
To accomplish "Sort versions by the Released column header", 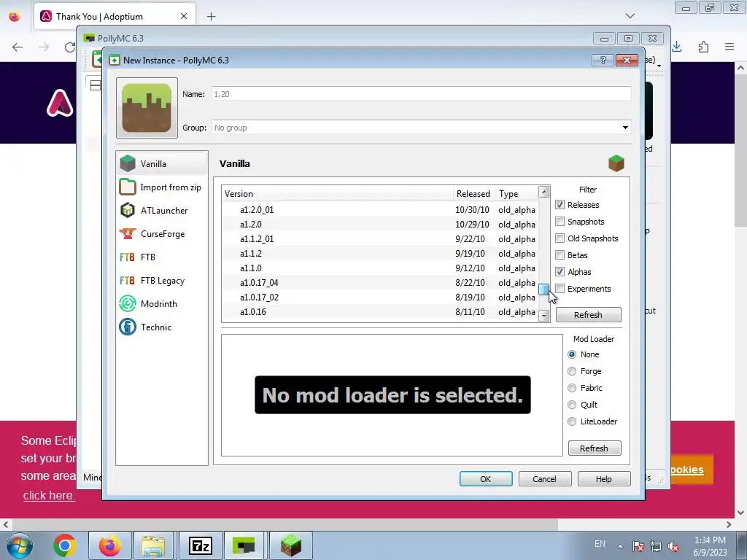I will click(x=474, y=194).
